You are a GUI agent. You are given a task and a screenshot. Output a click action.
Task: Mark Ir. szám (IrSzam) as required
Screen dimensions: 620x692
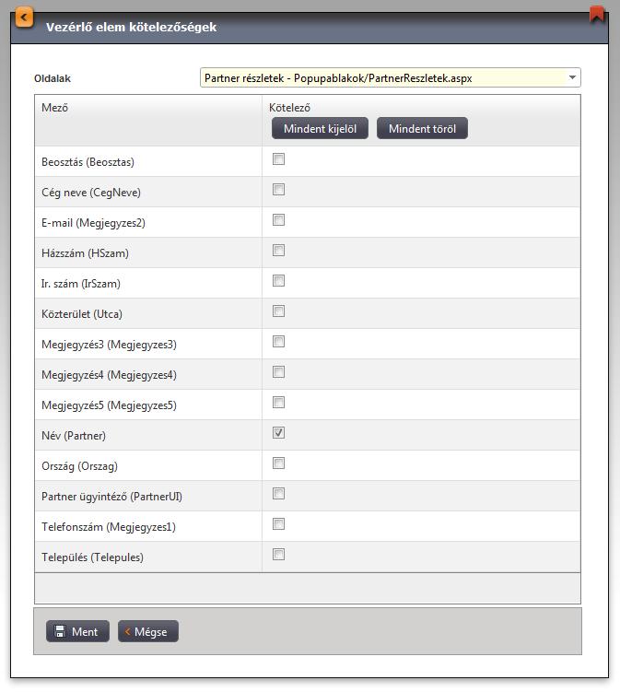[x=278, y=281]
